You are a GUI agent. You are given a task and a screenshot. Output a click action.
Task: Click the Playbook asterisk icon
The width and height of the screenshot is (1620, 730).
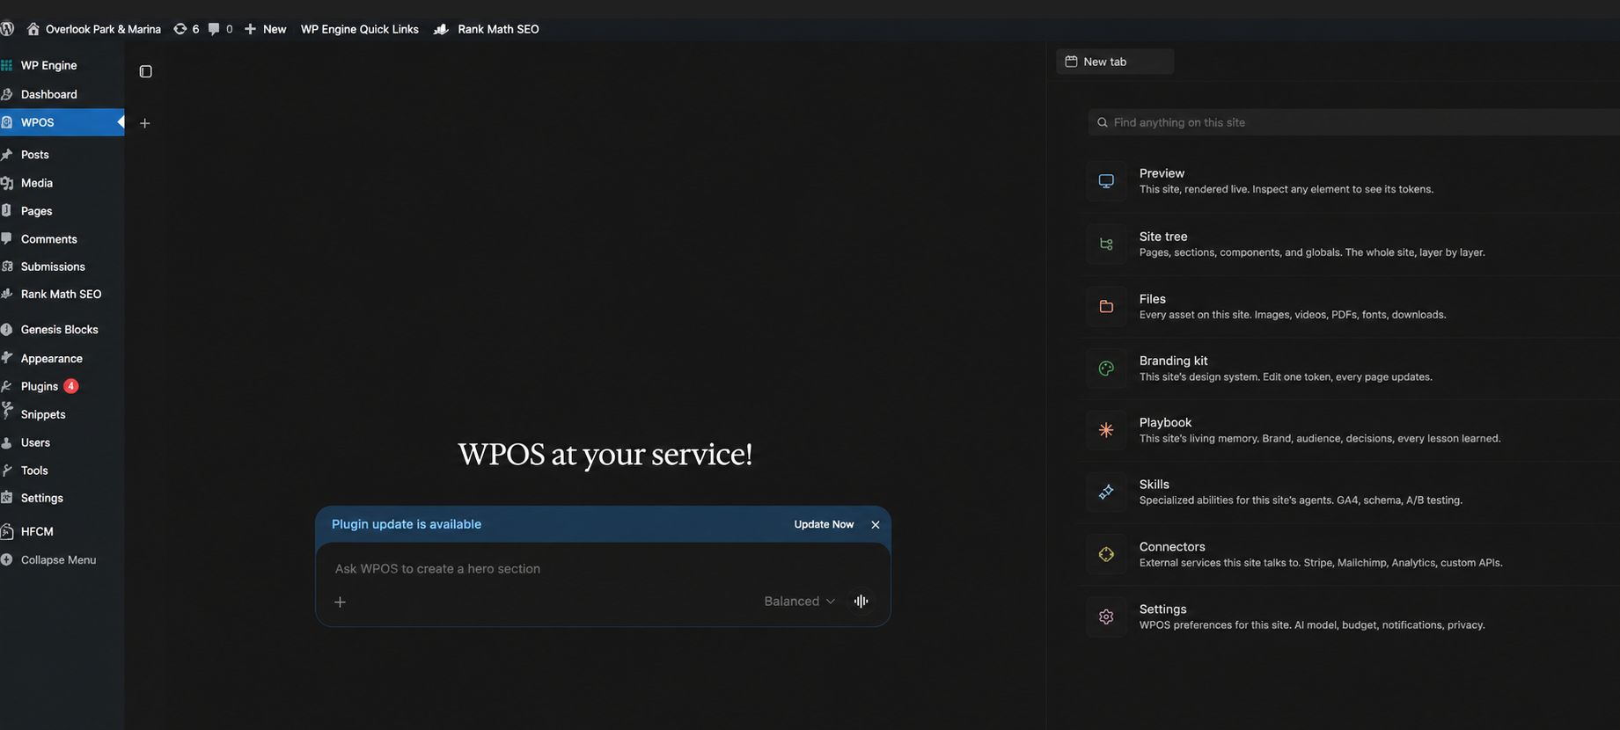coord(1106,430)
